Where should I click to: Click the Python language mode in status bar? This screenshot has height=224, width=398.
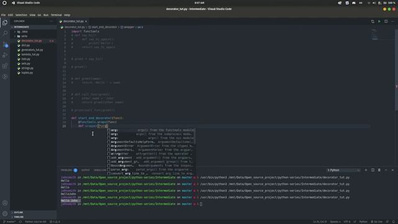[363, 222]
